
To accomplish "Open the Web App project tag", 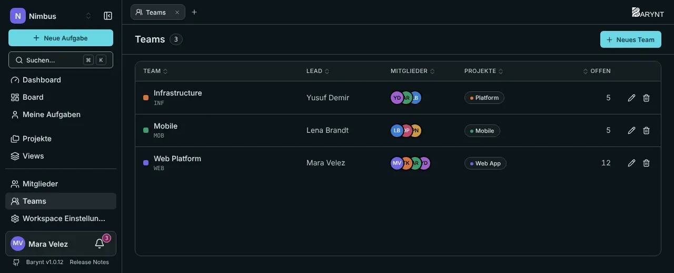I will [485, 163].
